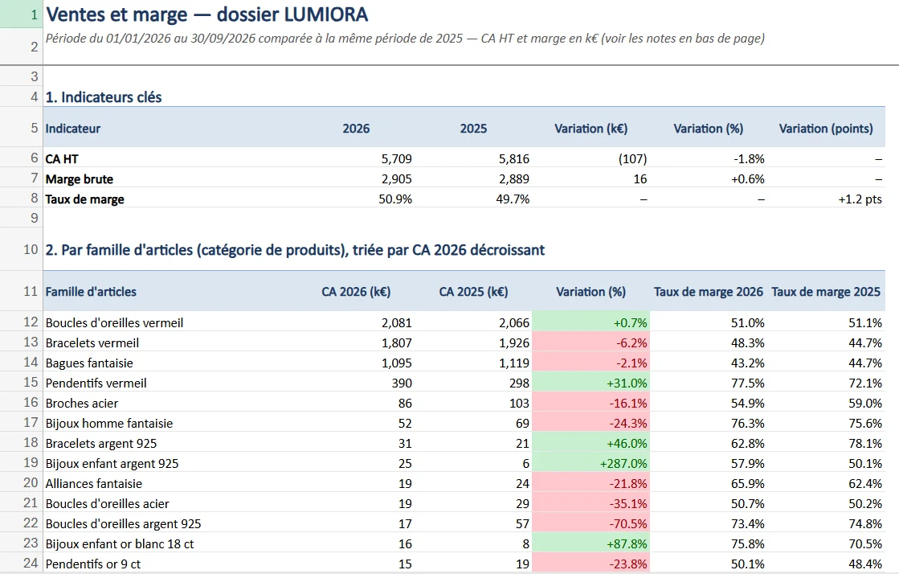This screenshot has height=574, width=899.
Task: Select the 'Bagues fantaisie' cell
Action: tap(172, 362)
